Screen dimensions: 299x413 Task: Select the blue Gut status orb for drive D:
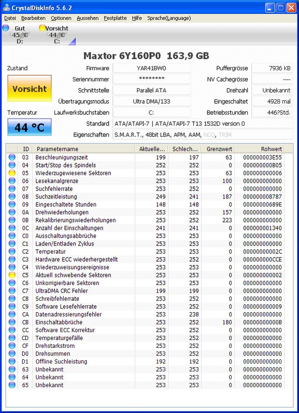pos(6,28)
